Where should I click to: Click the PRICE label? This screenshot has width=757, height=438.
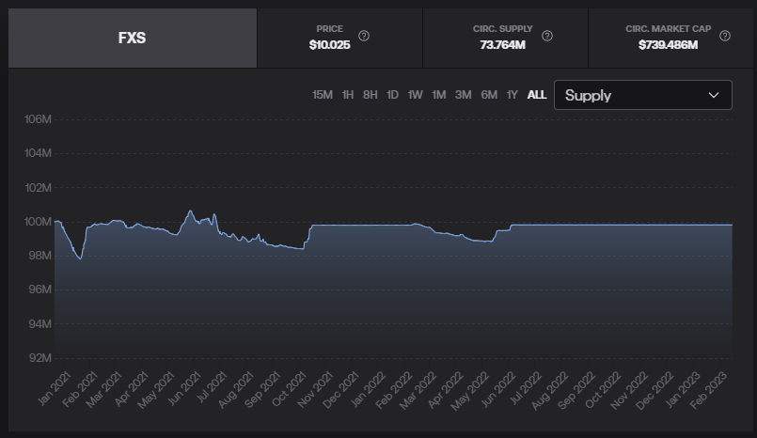[x=330, y=29]
